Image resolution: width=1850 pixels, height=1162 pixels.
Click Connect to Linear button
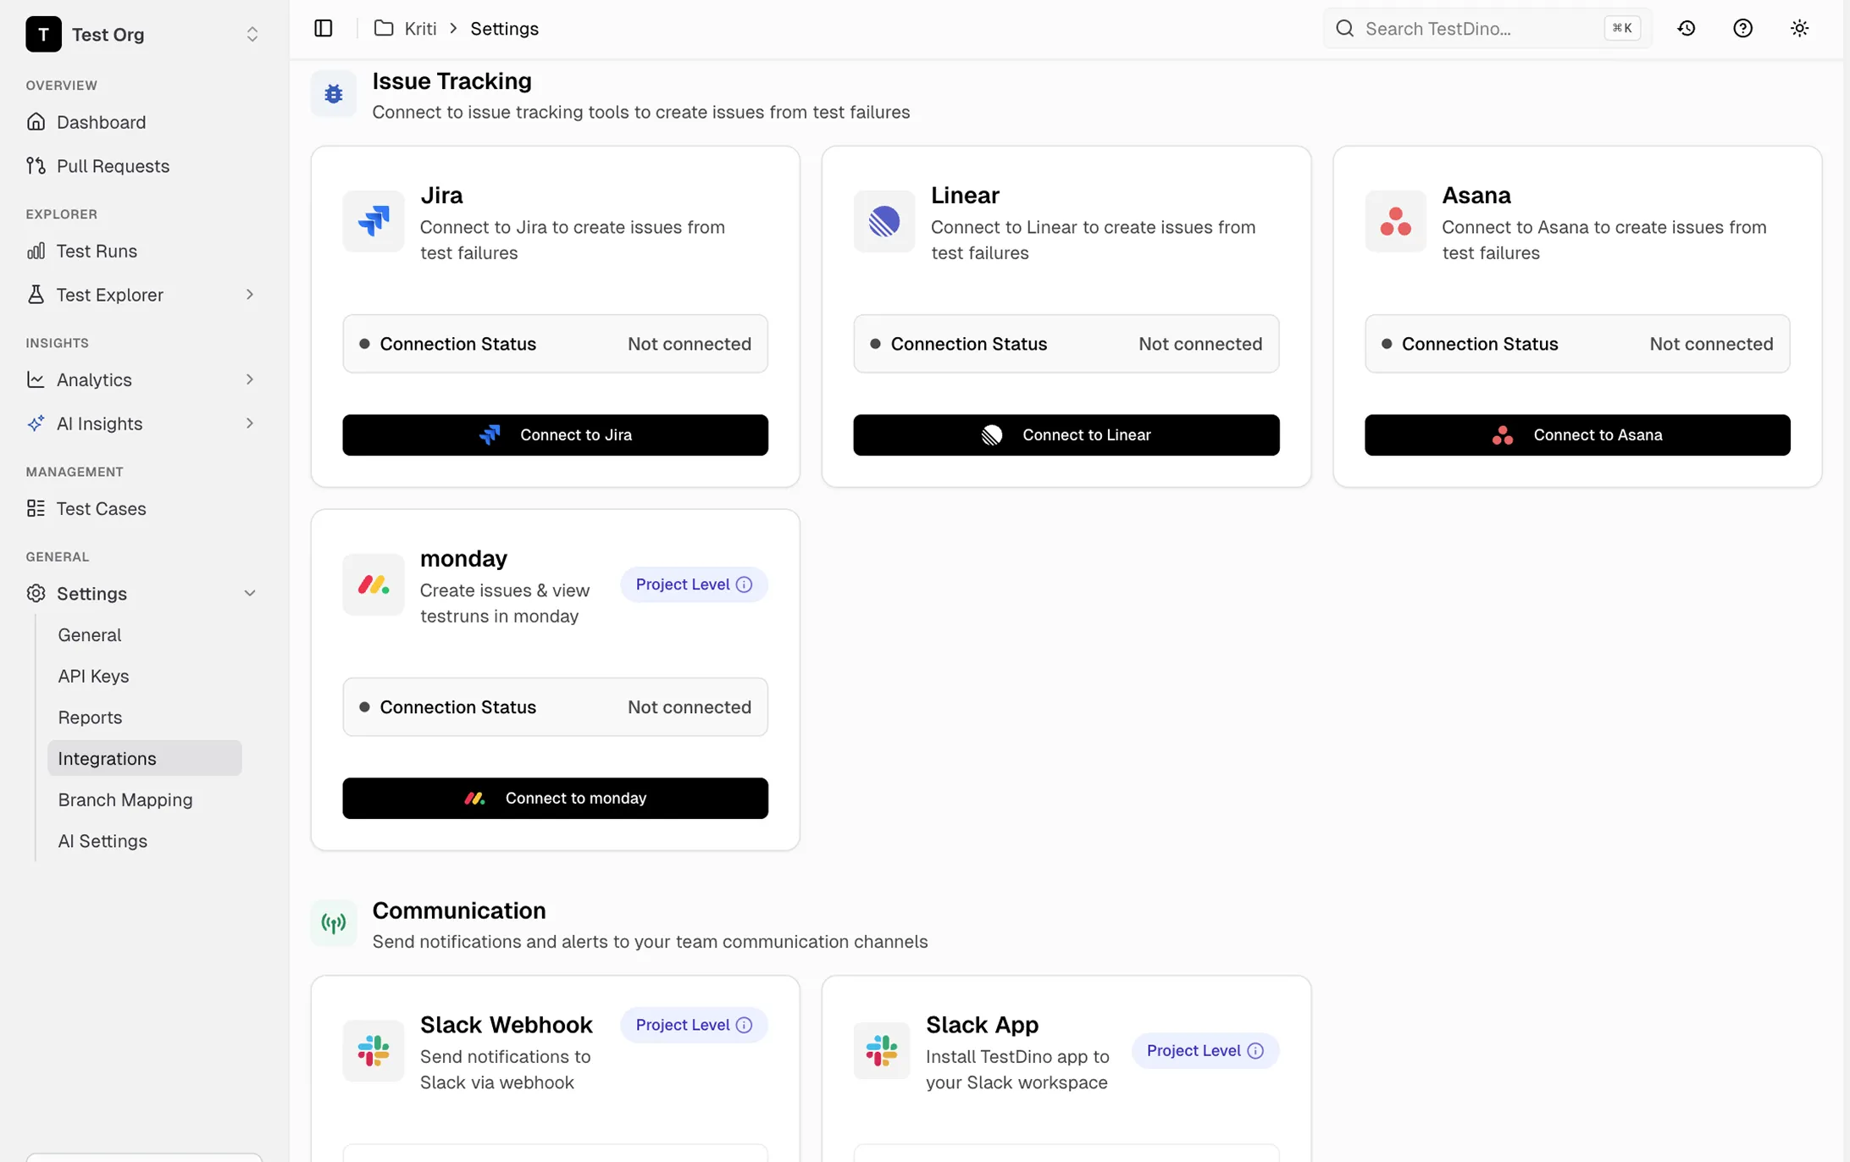click(x=1066, y=434)
